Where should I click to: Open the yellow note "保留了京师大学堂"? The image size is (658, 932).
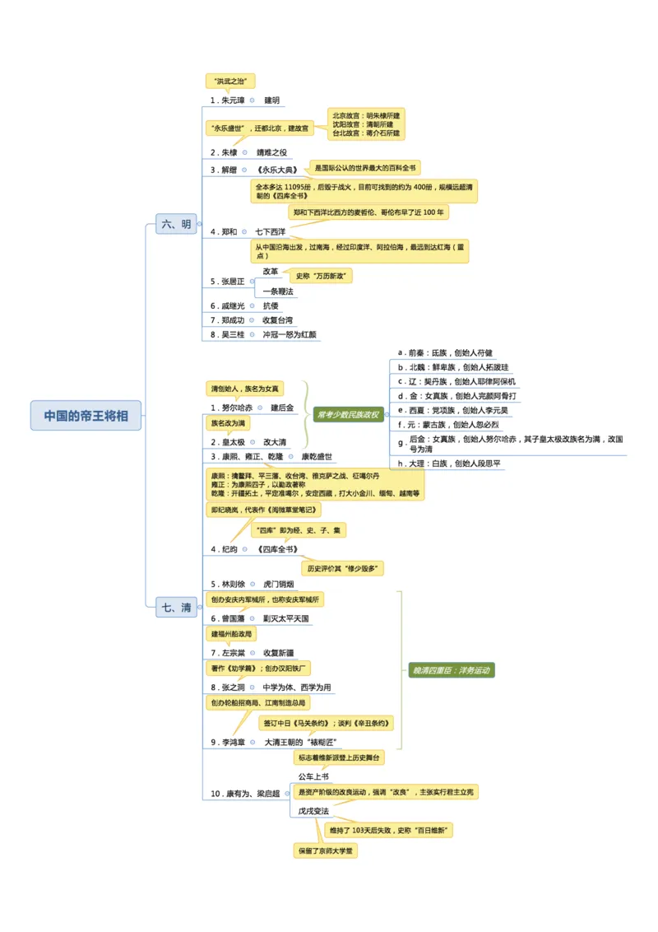[x=327, y=850]
